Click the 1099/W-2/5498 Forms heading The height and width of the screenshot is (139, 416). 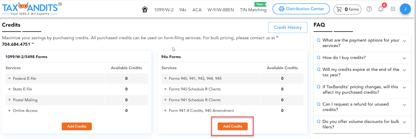(26, 57)
